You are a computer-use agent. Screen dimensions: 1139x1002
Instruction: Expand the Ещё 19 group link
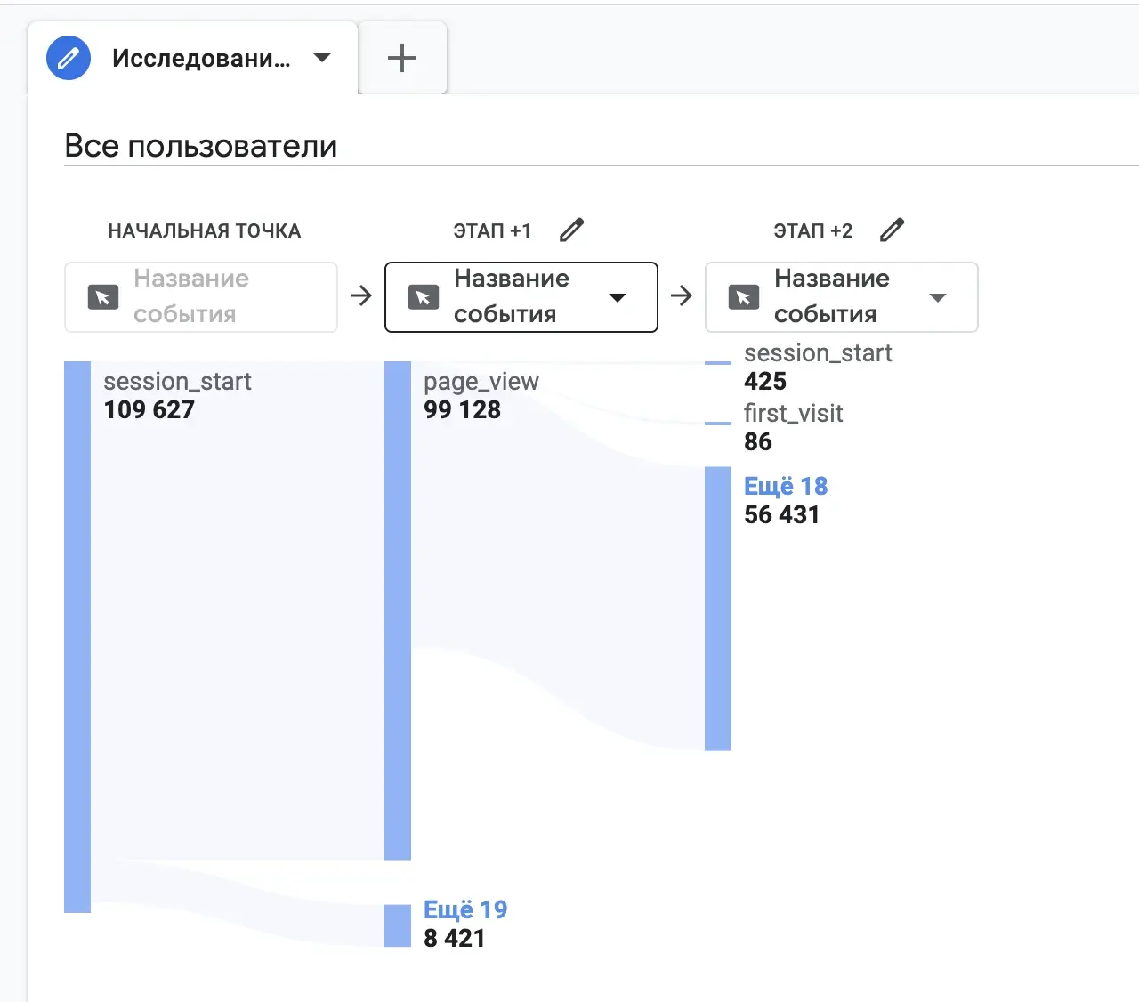pos(465,909)
